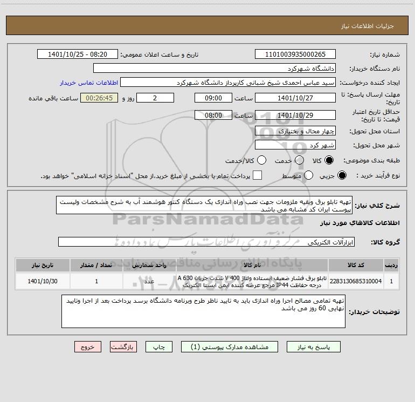Click the خروج exit button
415x402 pixels.
[x=88, y=347]
